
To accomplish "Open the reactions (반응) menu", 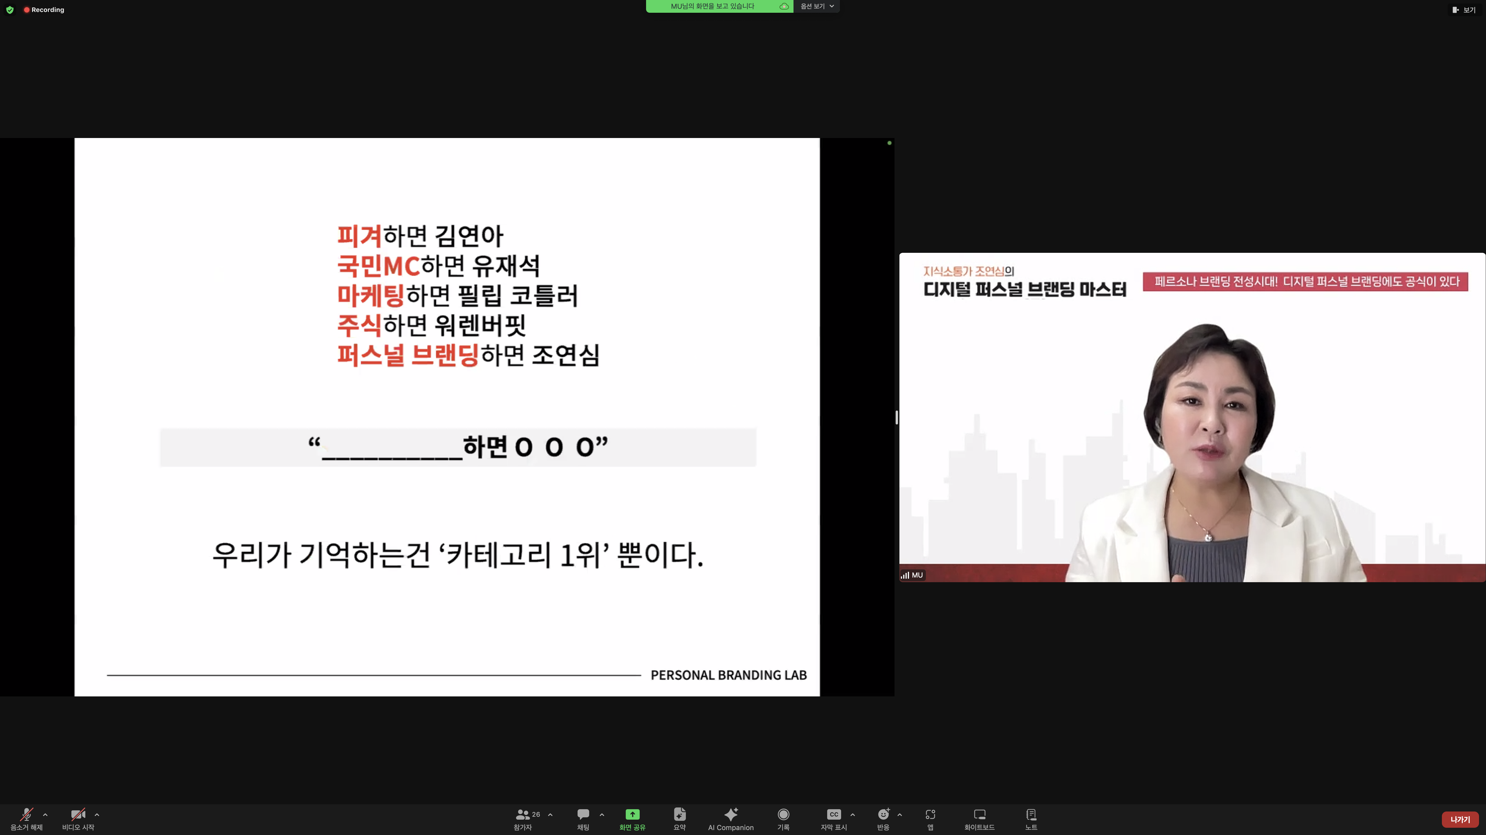I will point(883,814).
